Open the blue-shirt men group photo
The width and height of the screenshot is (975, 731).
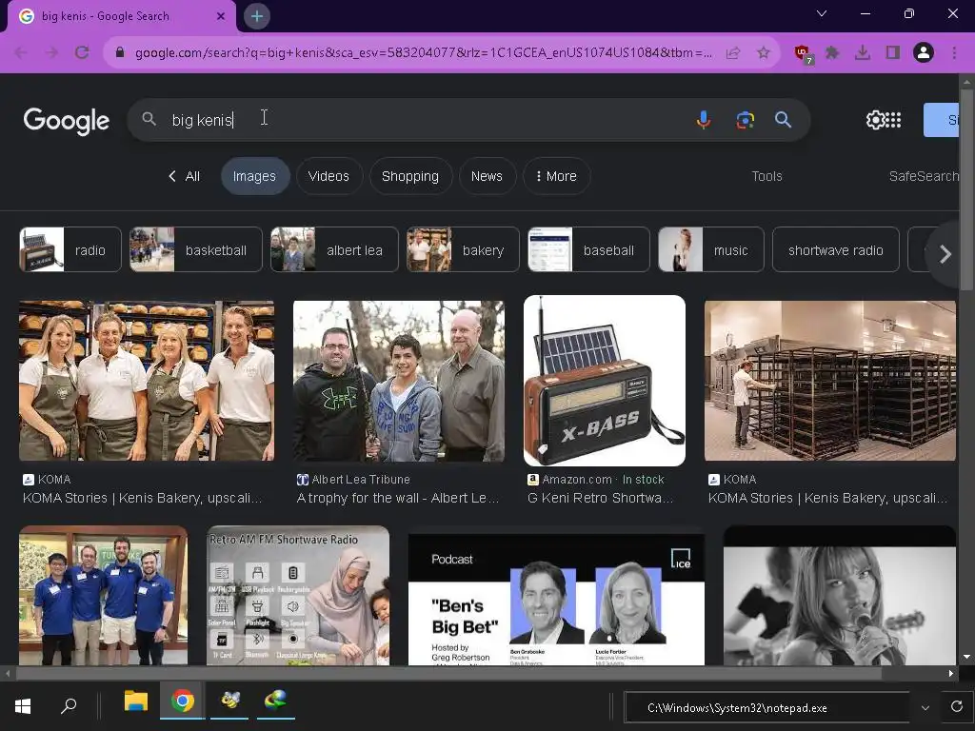pyautogui.click(x=103, y=596)
